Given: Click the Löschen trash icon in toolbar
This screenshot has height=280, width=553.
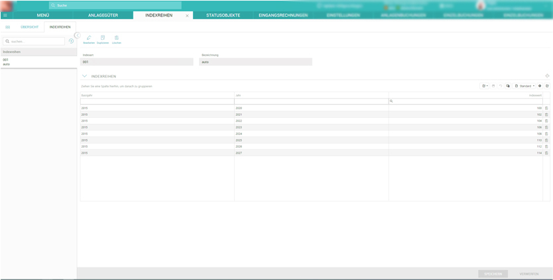Looking at the screenshot, I should (117, 38).
